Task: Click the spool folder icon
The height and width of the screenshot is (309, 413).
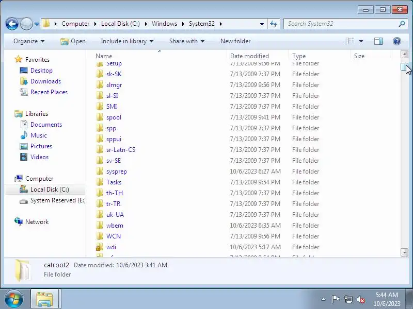Action: tap(100, 117)
